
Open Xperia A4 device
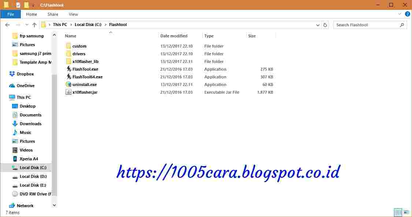[x=25, y=159]
